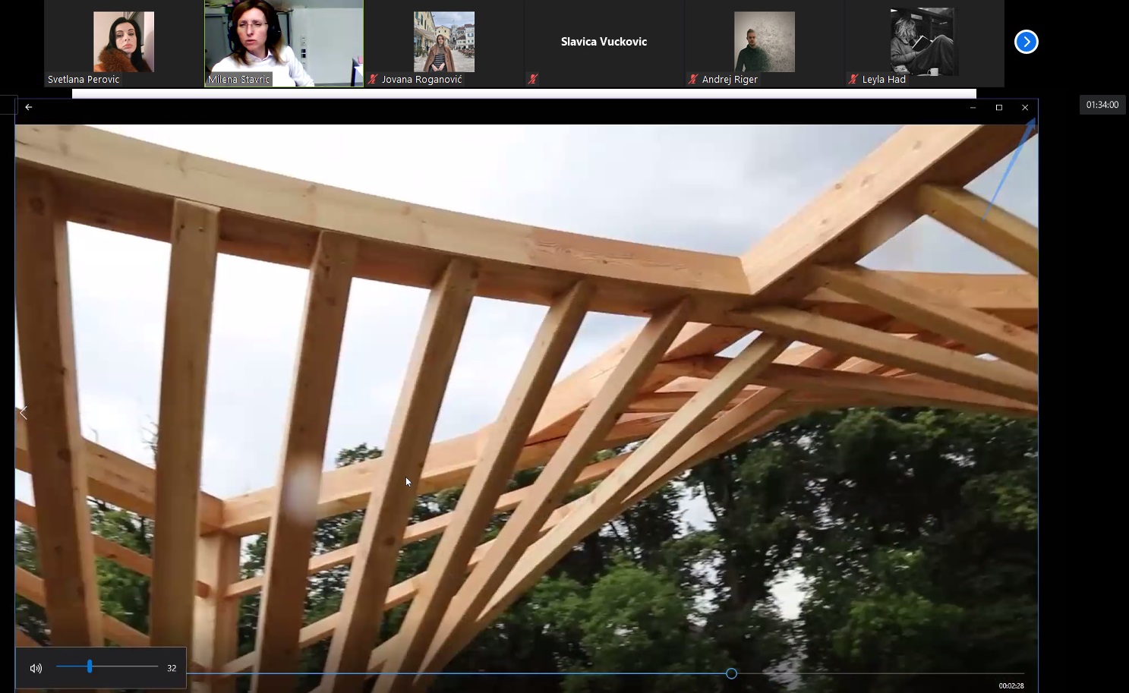Click muted mic icon beside Leyla Had
The image size is (1129, 693).
tap(853, 79)
